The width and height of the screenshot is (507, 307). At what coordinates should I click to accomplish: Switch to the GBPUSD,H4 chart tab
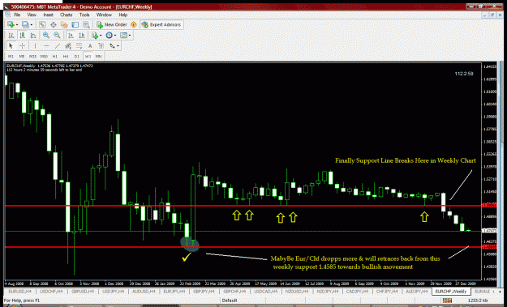click(x=83, y=292)
